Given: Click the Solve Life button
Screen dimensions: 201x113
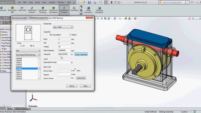Looking at the screenshot, I should [x=81, y=78].
